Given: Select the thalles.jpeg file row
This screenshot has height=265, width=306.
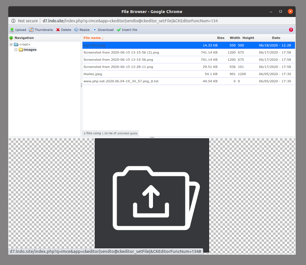Looking at the screenshot, I should 189,74.
